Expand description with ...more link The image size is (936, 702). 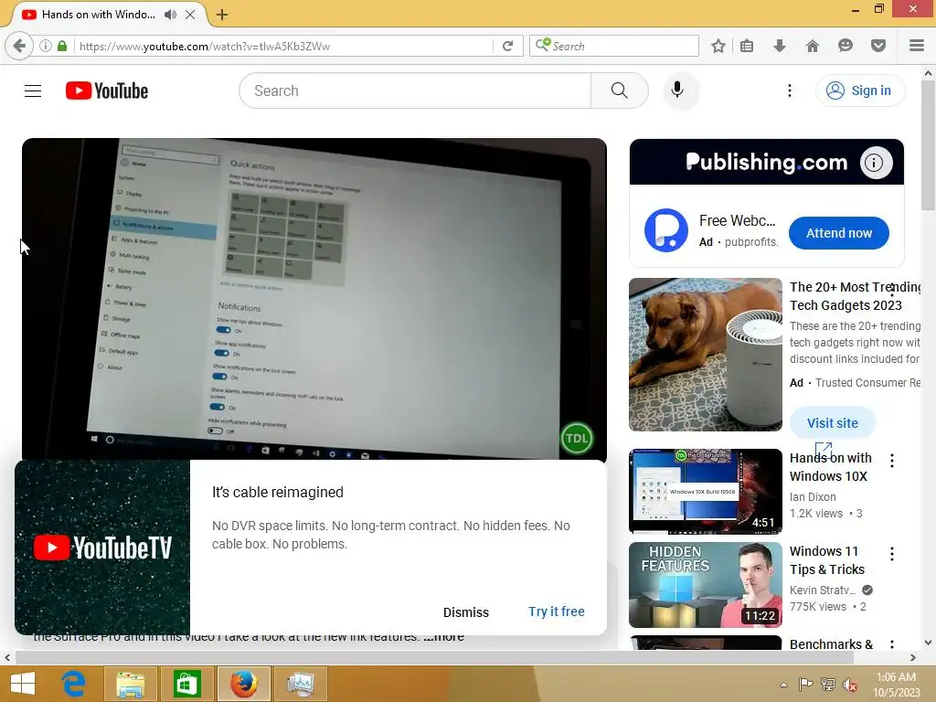(x=443, y=637)
